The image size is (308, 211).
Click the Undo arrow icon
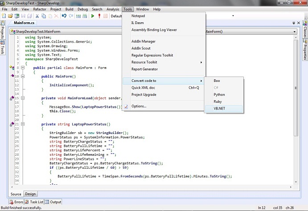[x=64, y=16]
